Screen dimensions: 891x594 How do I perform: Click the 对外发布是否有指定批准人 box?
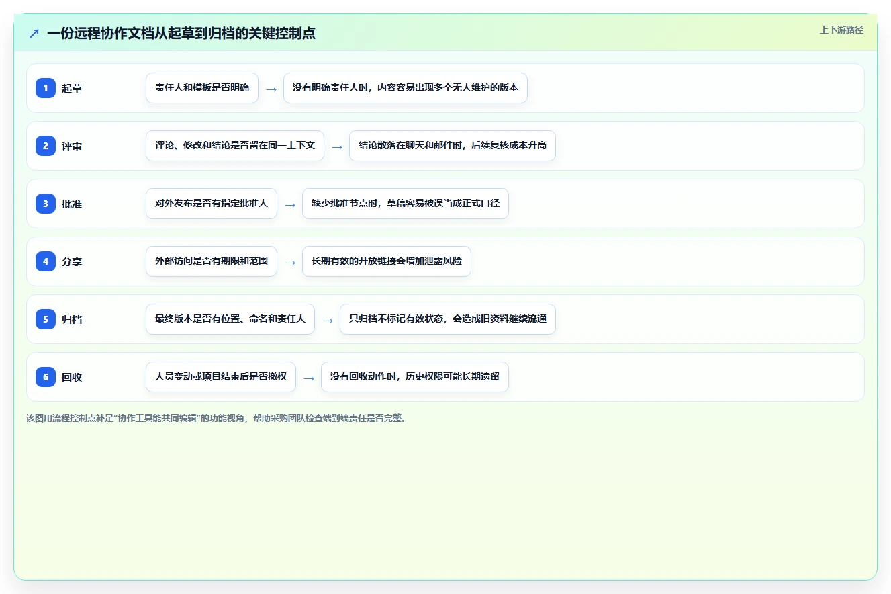[212, 204]
